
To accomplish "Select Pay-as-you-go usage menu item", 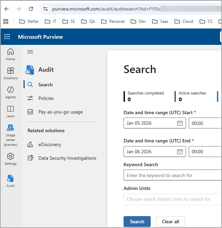I will pyautogui.click(x=60, y=112).
